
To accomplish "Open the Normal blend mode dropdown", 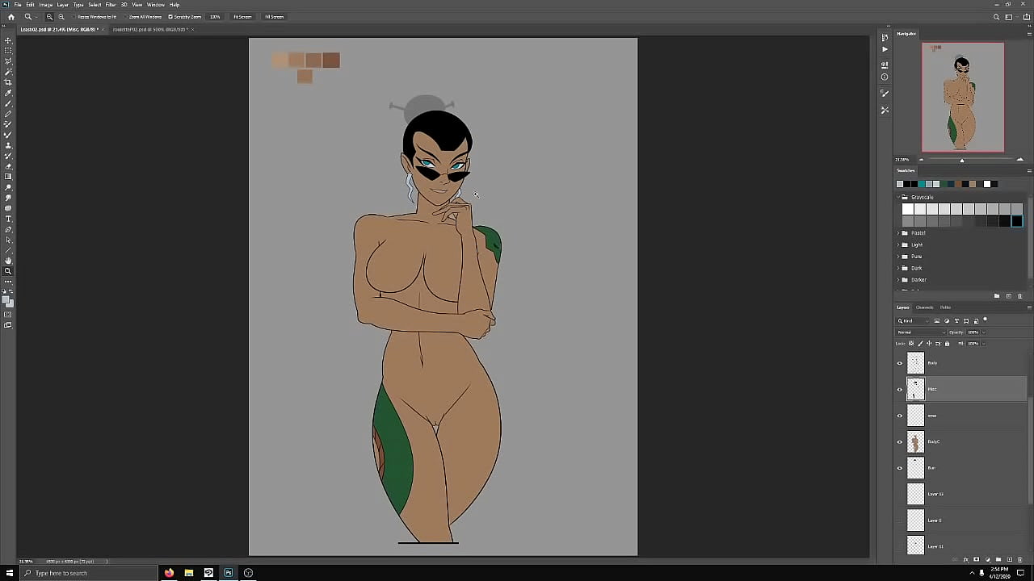I will (921, 332).
